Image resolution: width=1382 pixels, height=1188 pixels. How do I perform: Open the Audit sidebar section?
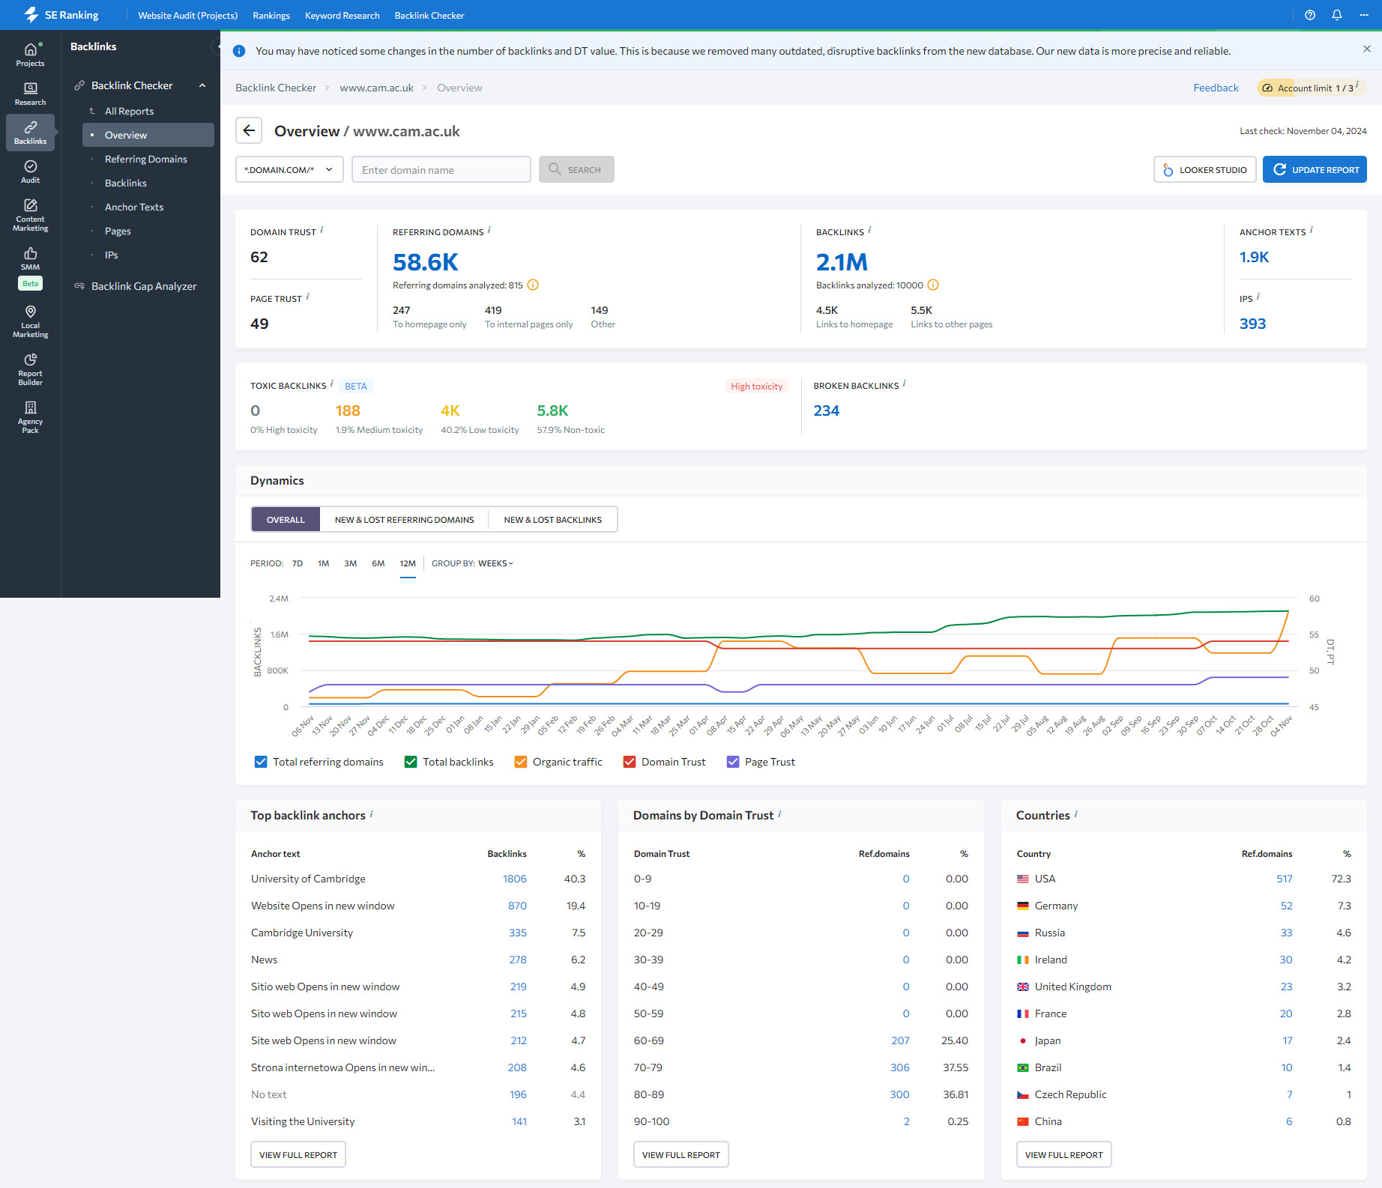(30, 172)
